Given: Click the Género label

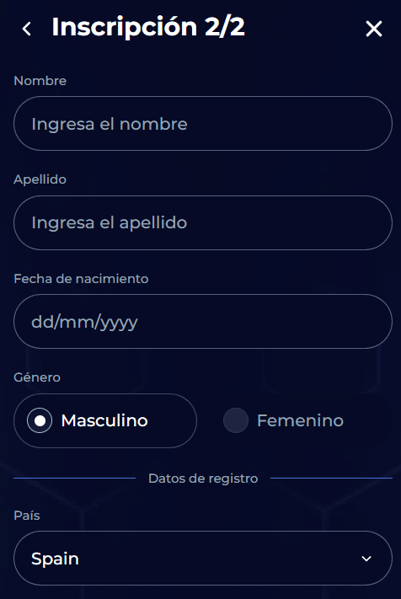Looking at the screenshot, I should click(37, 377).
